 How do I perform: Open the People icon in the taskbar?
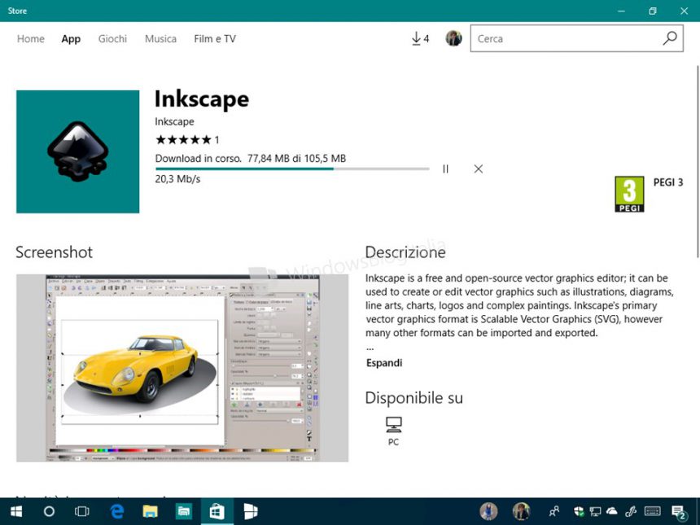coord(554,512)
